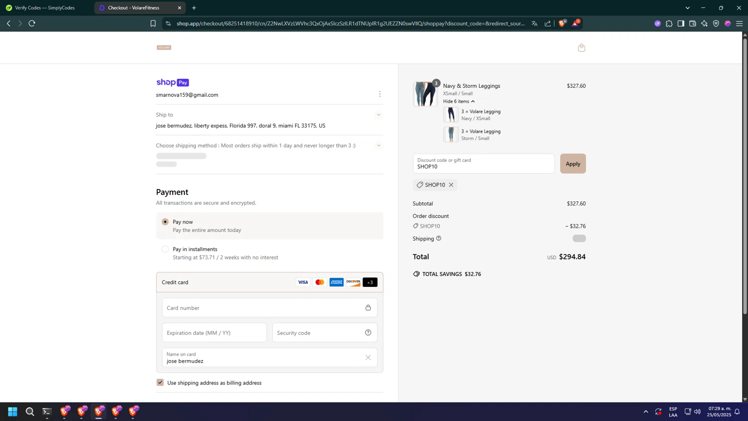Open the Brave VPN icon in the toolbar
This screenshot has height=421, width=748.
716,23
